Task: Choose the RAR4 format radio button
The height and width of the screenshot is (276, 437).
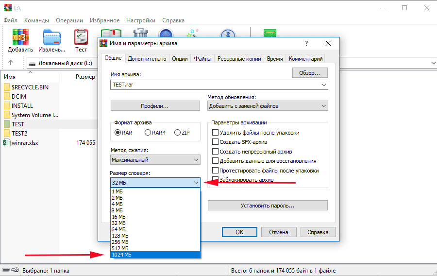Action: (x=148, y=133)
